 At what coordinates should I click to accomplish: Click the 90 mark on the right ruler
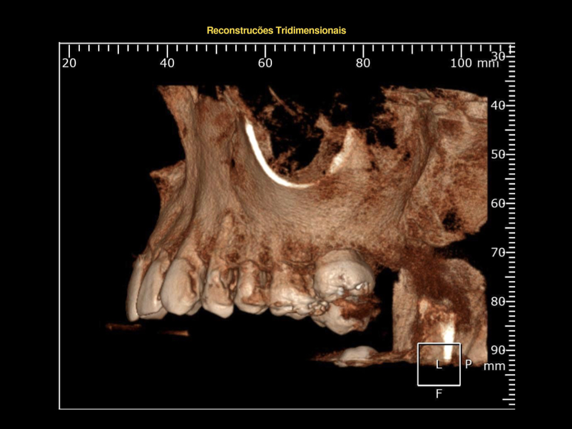pyautogui.click(x=498, y=350)
